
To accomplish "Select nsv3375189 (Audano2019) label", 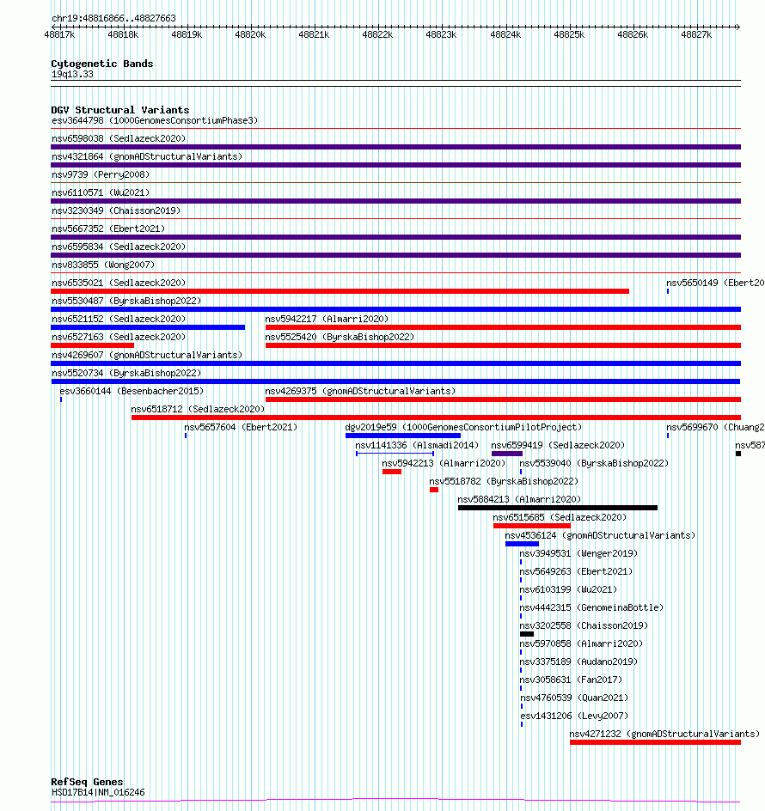I will click(x=578, y=662).
